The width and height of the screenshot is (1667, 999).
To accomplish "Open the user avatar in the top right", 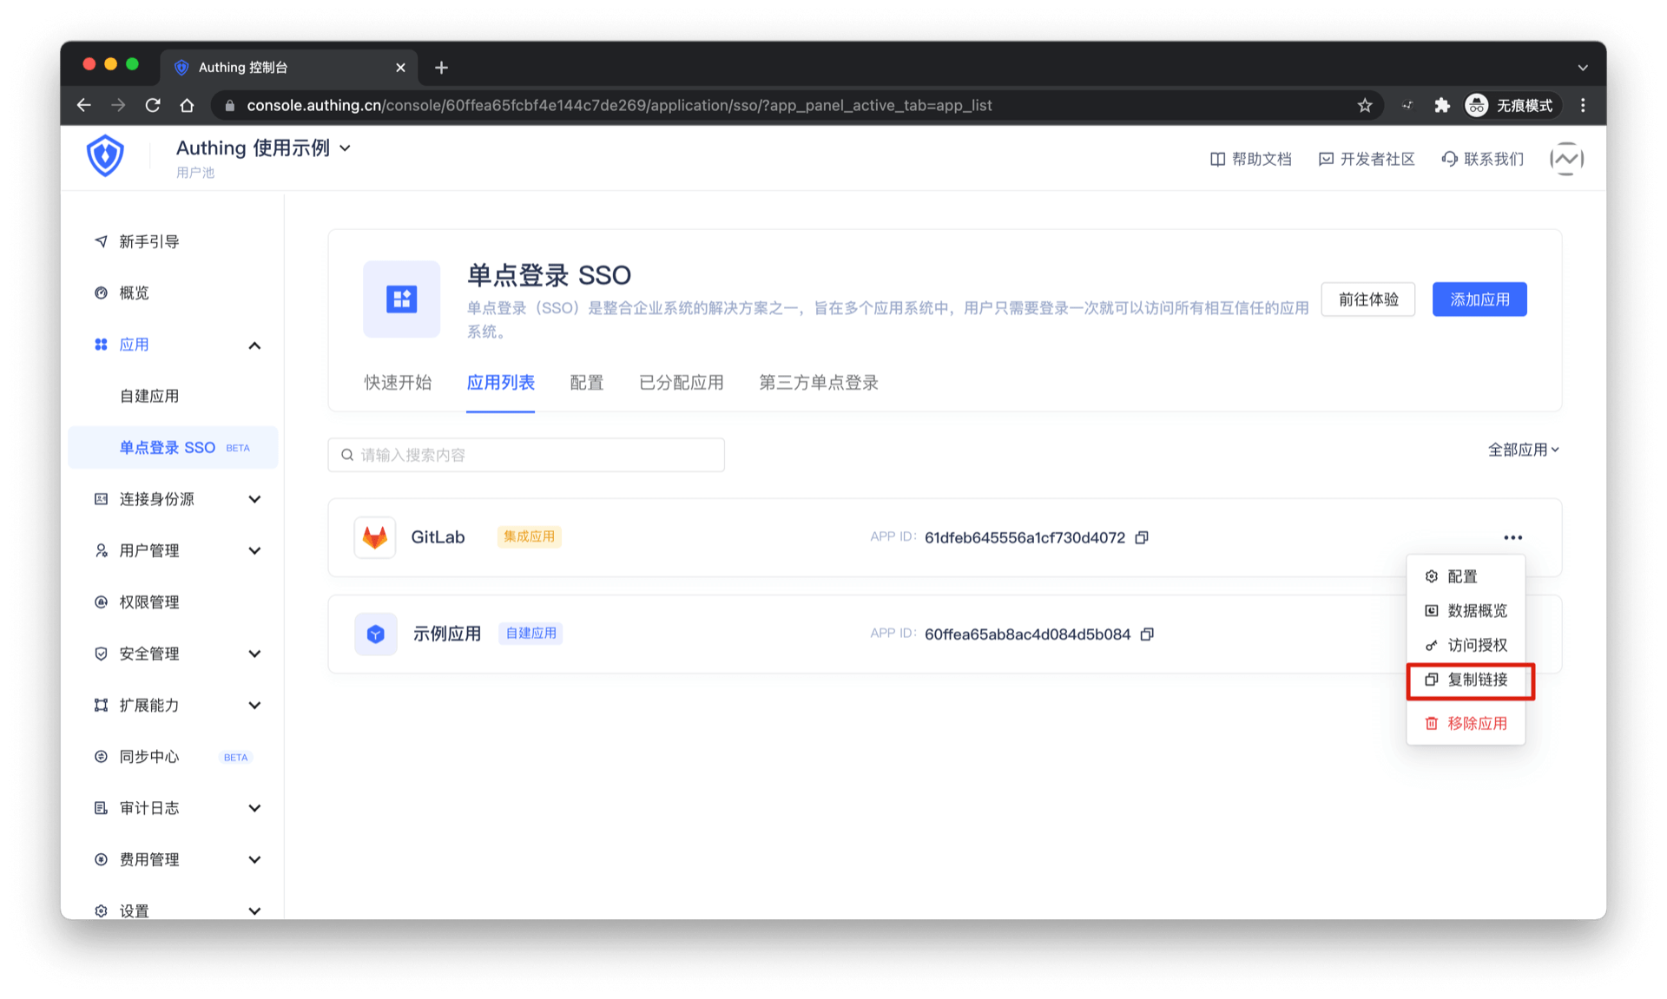I will (1566, 158).
